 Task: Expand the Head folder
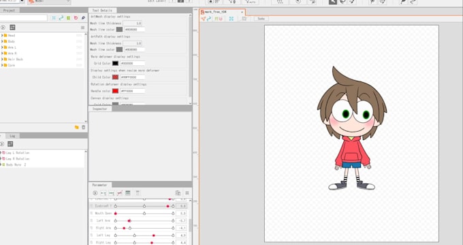coord(2,35)
